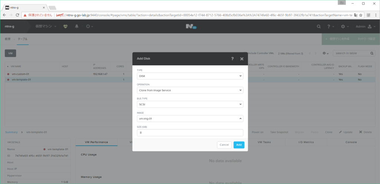Sort by HOST column header

65,66
